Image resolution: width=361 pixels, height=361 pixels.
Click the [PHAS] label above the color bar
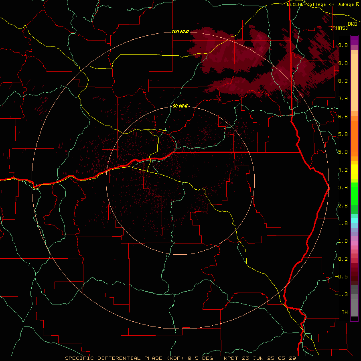coord(339,28)
